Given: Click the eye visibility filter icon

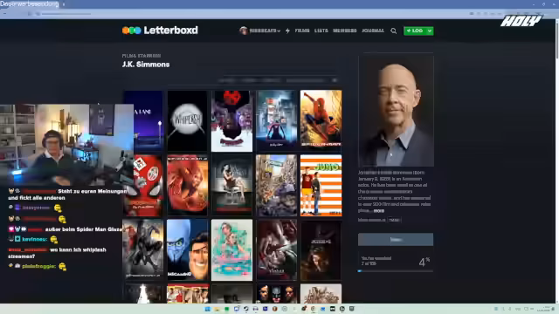Looking at the screenshot, I should click(x=335, y=80).
